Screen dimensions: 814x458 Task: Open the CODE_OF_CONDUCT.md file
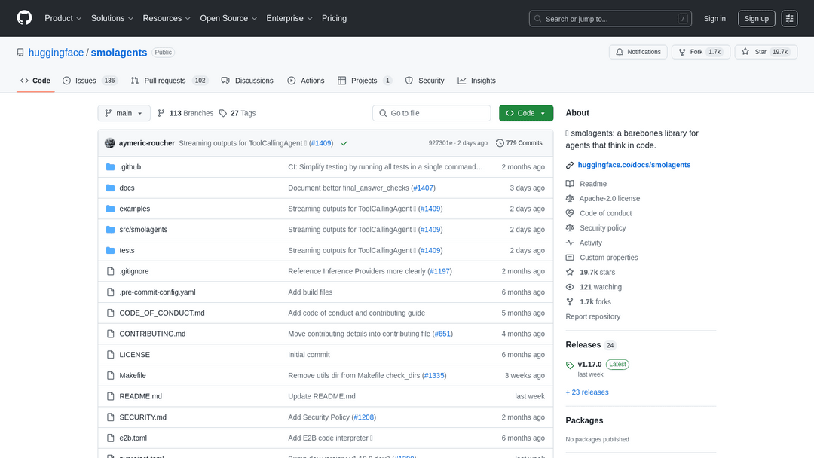[x=162, y=313]
